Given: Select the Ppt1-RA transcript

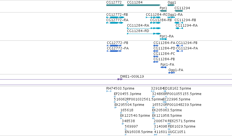Looking at the screenshot, I should click(163, 39).
